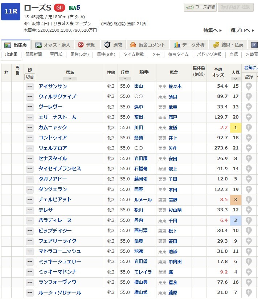Click the IPAT連携 button
The height and width of the screenshot is (299, 258).
click(x=236, y=7)
